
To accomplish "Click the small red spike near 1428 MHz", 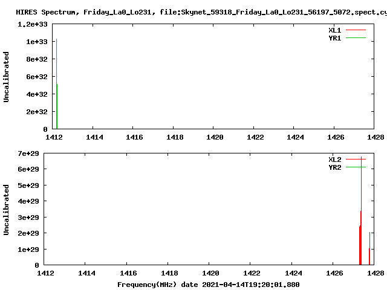I will (369, 248).
